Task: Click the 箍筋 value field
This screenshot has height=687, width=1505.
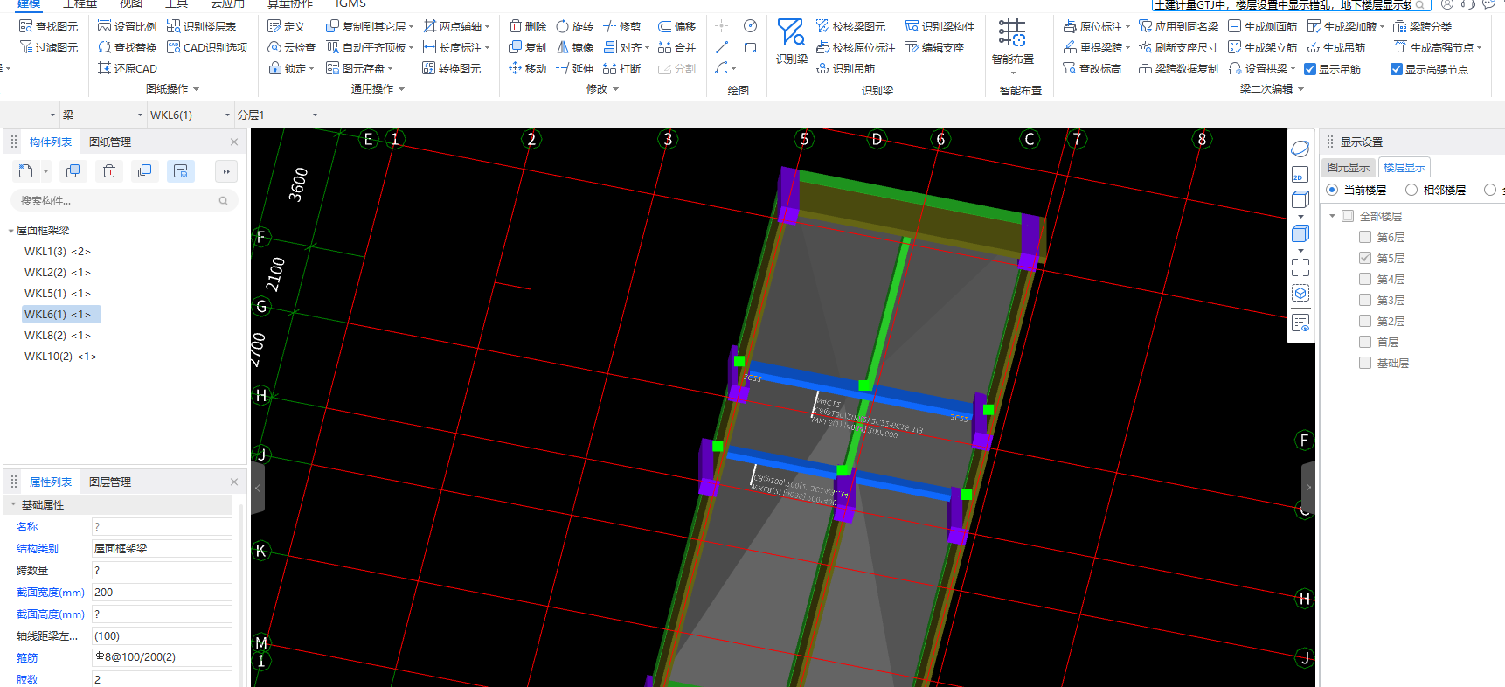Action: click(x=162, y=657)
